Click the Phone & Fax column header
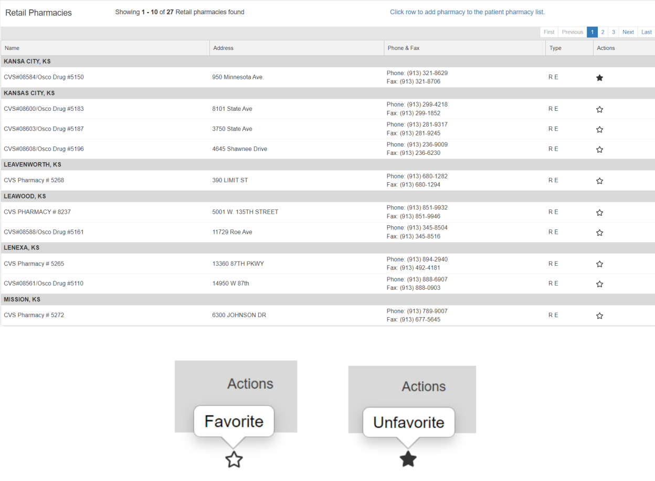 point(465,48)
